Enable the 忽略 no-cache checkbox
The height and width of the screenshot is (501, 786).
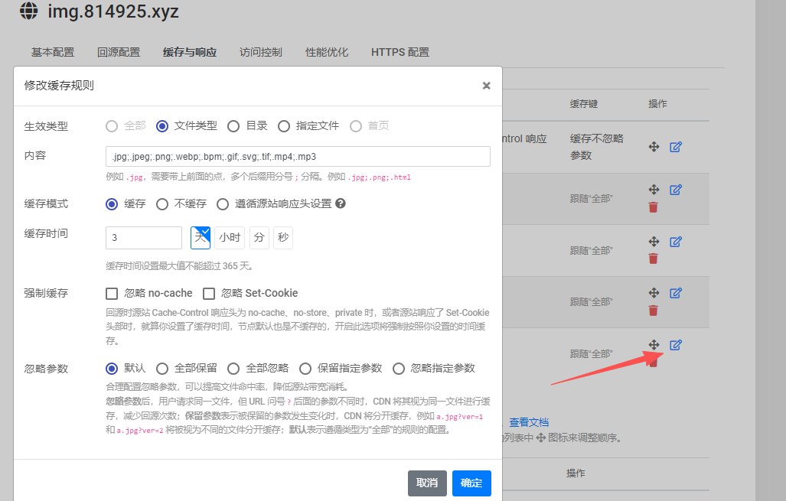point(112,293)
